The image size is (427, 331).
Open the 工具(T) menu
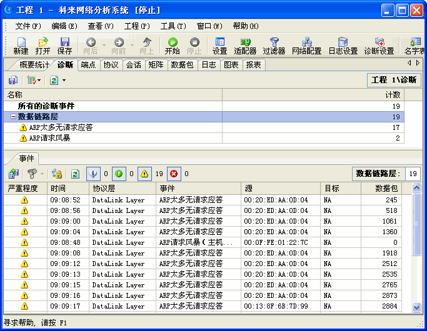pyautogui.click(x=173, y=26)
